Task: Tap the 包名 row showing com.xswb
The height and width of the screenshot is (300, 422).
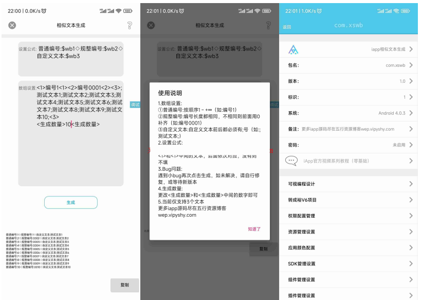Action: tap(350, 65)
